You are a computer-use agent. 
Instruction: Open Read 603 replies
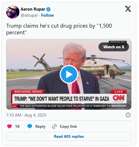(x=69, y=136)
